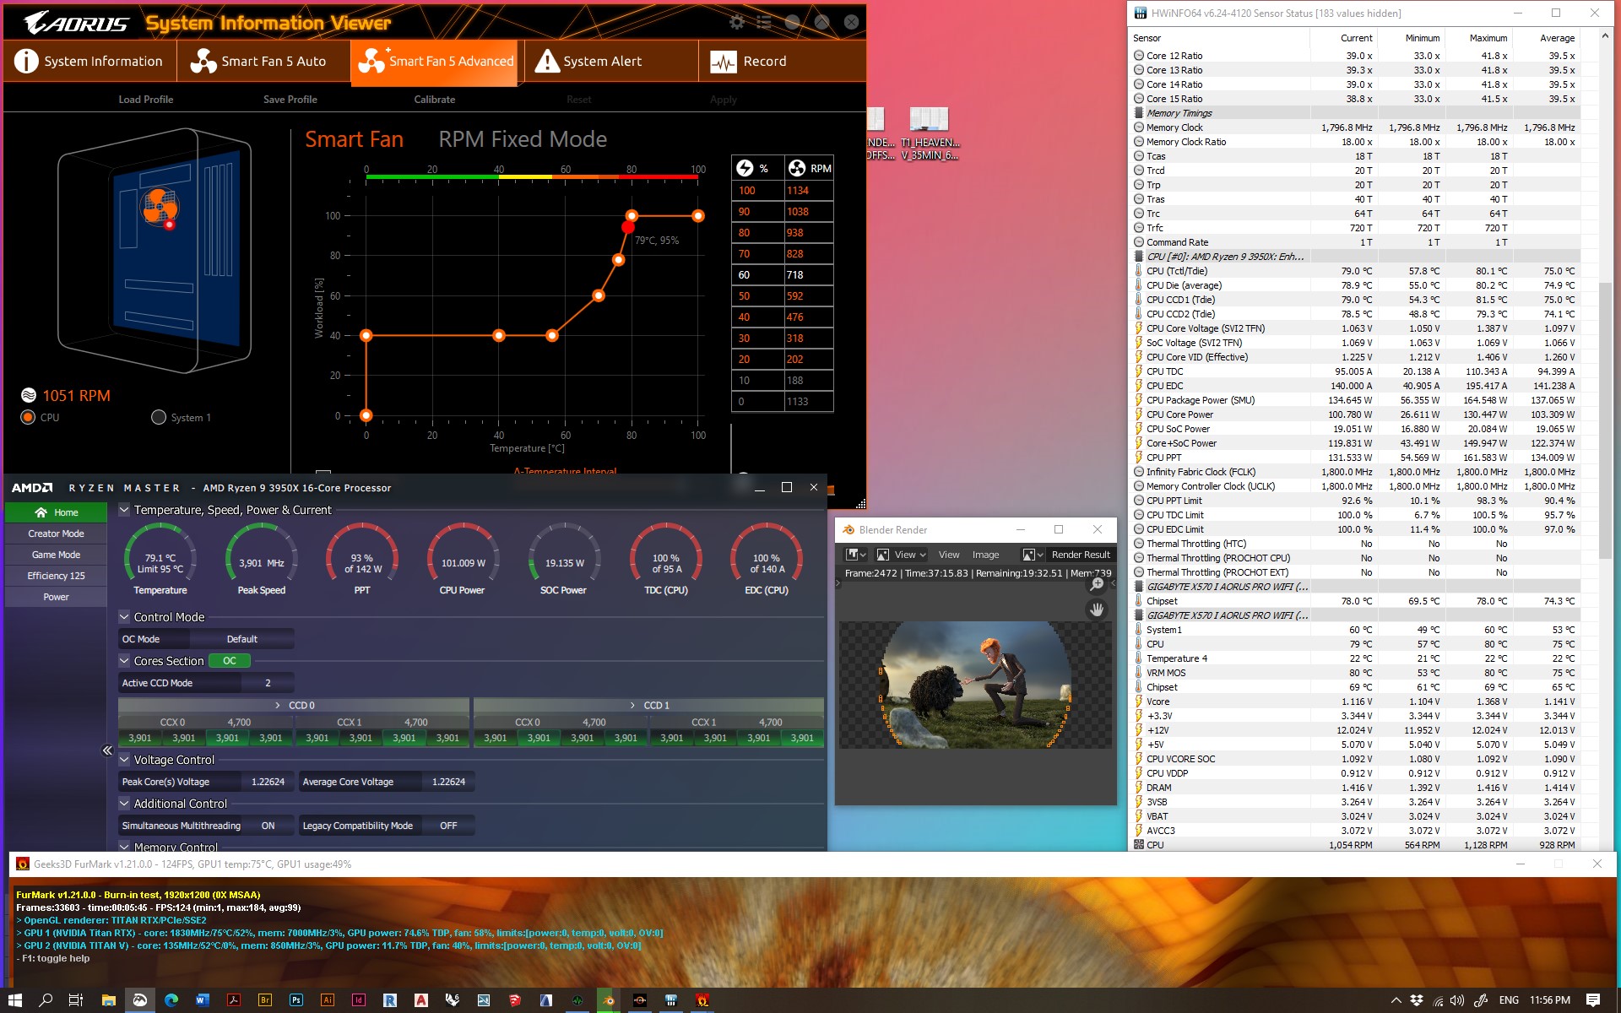Click the fan icon on PC case diagram
Screen dimensions: 1621x1013
[x=159, y=205]
